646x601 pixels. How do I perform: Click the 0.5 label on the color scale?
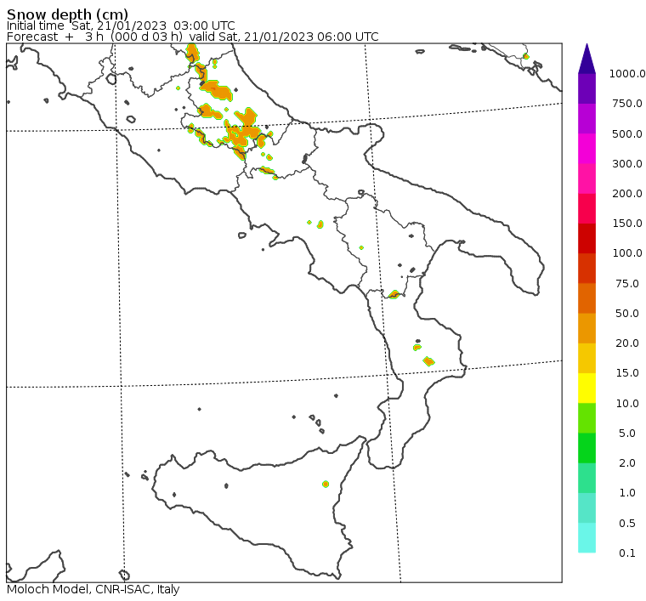point(627,523)
